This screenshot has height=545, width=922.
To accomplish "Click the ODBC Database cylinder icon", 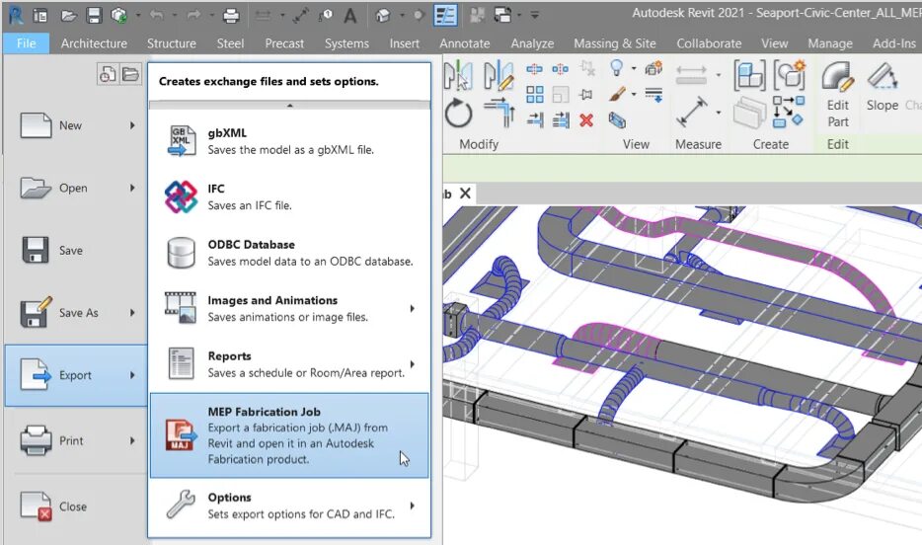I will pos(181,253).
